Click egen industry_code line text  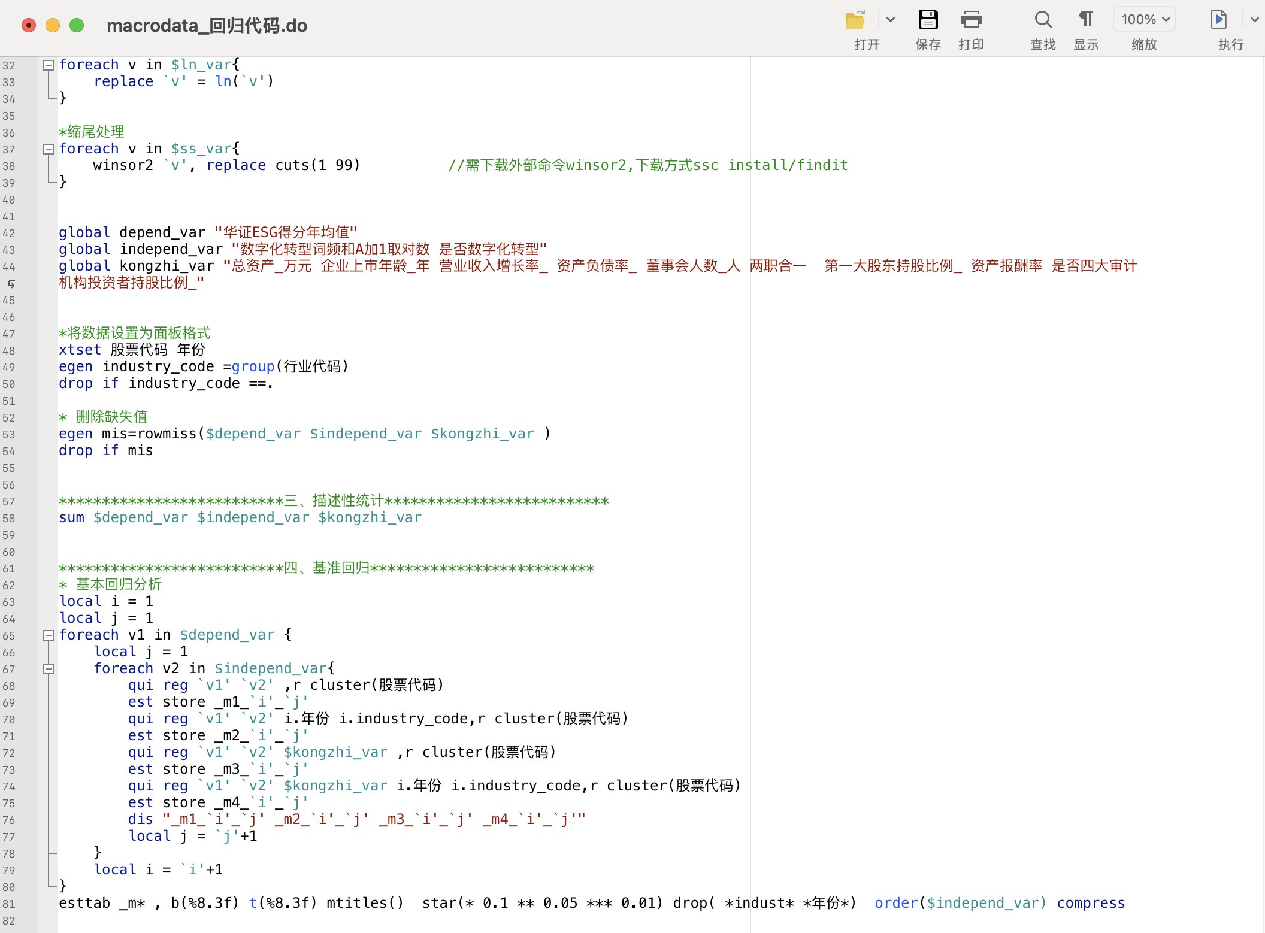(204, 366)
